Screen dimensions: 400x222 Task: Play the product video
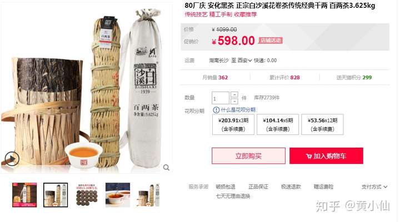(12, 159)
